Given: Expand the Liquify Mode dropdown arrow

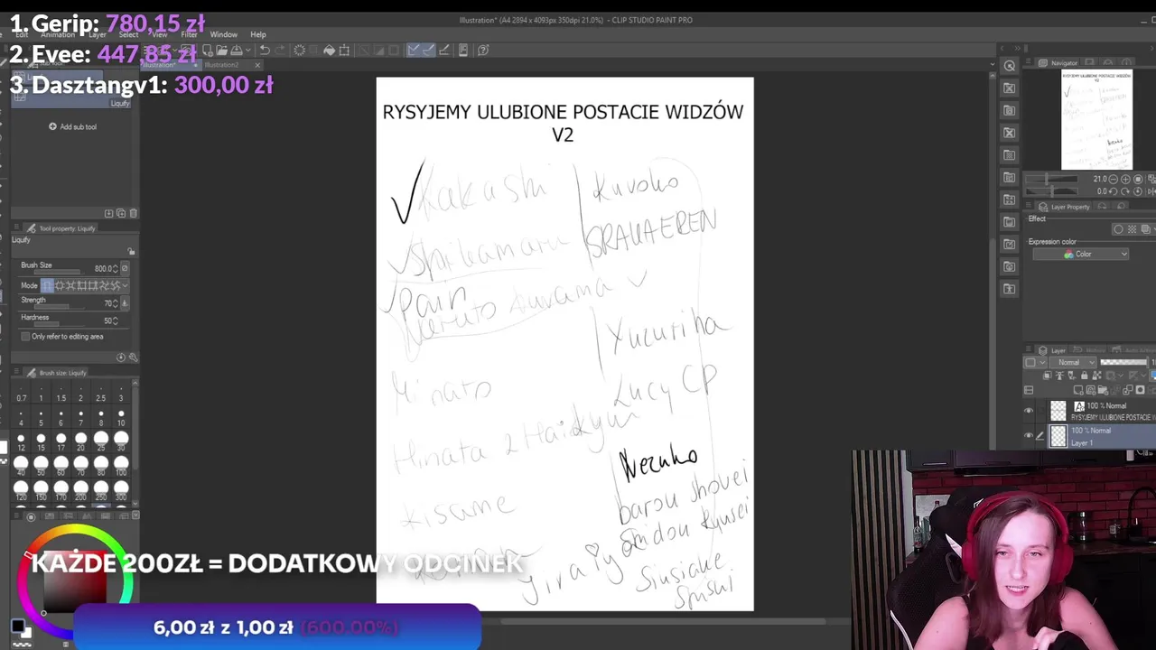Looking at the screenshot, I should [125, 285].
